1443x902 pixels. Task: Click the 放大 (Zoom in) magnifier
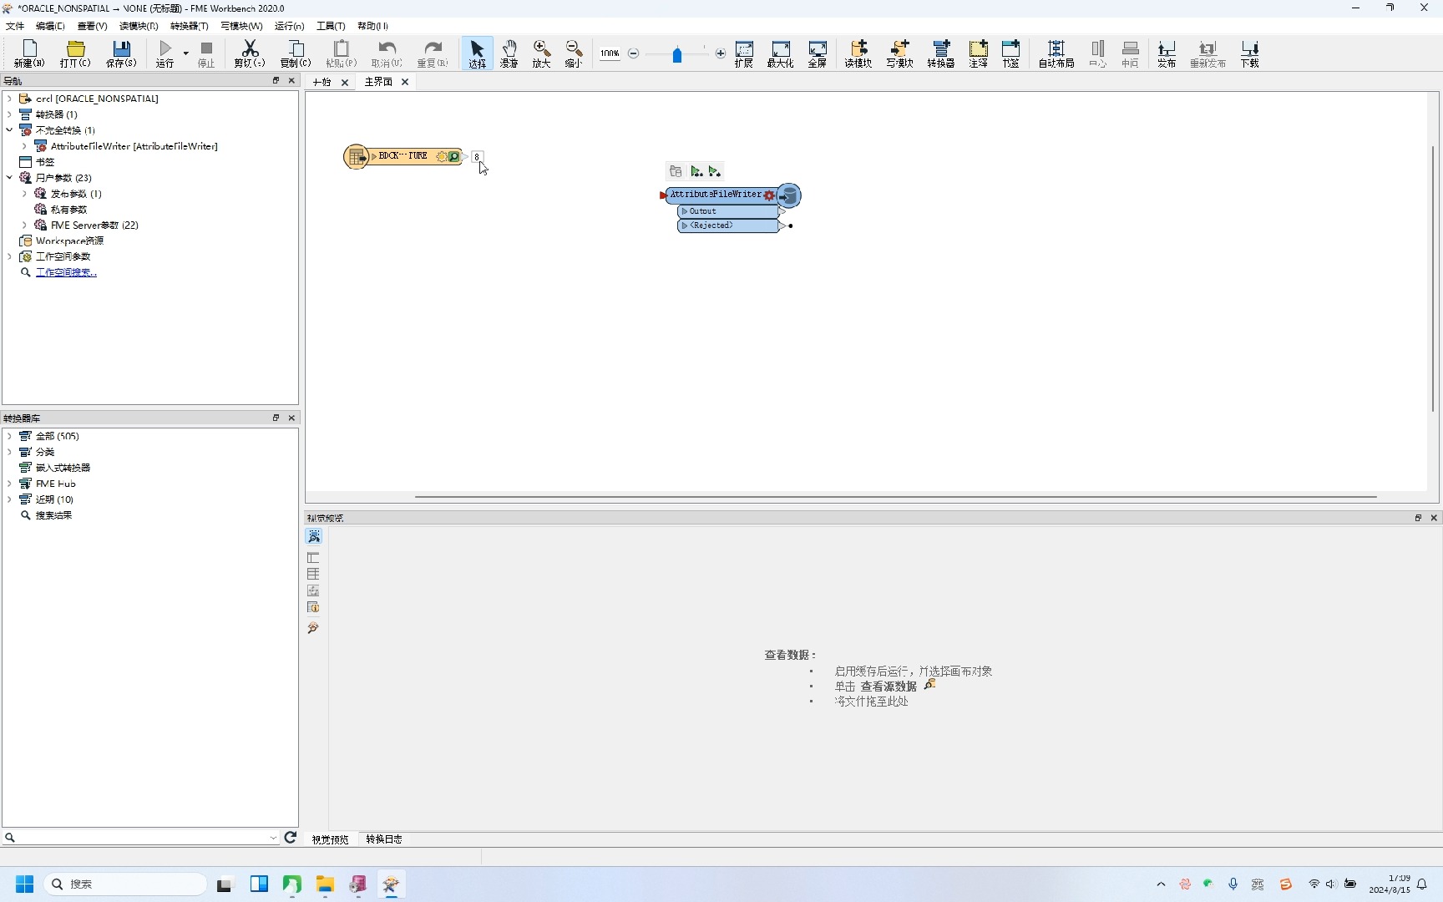click(541, 53)
